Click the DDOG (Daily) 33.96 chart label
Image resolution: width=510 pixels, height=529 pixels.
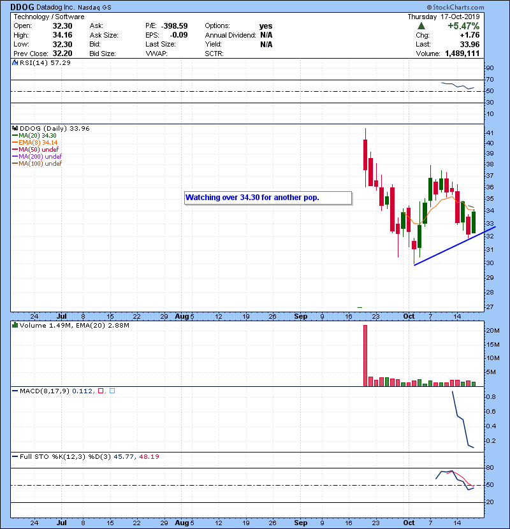tap(55, 128)
